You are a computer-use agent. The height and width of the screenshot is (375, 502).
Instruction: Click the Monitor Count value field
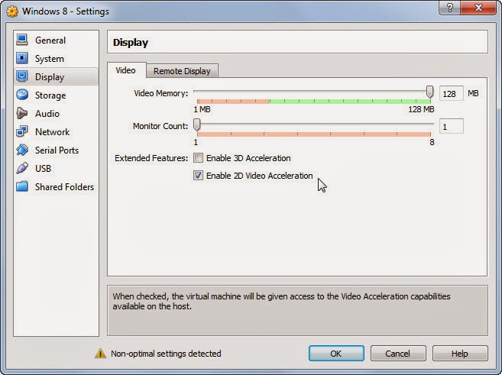[x=451, y=126]
